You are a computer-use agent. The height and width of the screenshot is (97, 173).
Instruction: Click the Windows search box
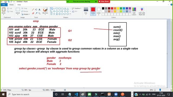pos(30,94)
